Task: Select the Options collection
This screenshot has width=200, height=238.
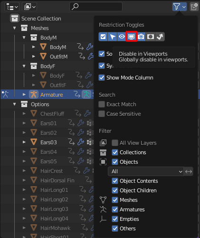Action: tap(40, 104)
